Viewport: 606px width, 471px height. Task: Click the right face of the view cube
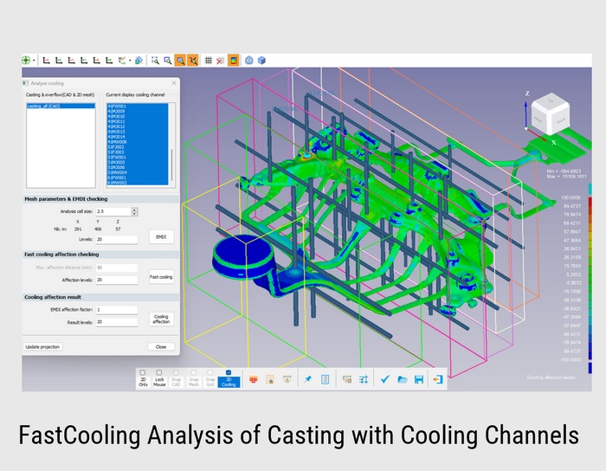pyautogui.click(x=561, y=120)
